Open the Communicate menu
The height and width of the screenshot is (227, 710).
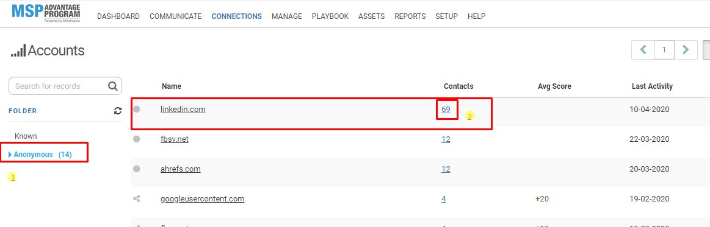176,16
